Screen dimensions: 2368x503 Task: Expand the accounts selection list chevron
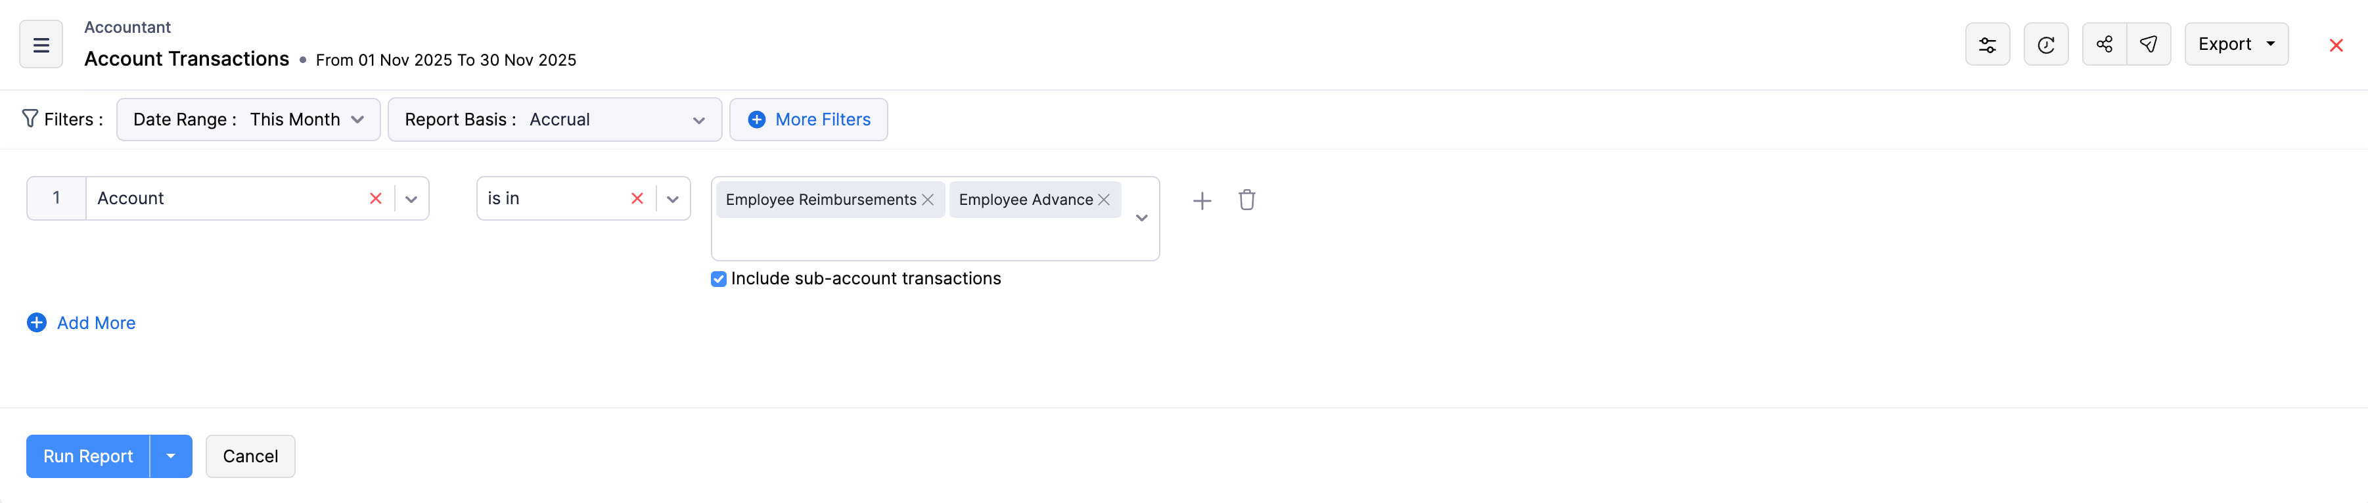[x=1142, y=219]
